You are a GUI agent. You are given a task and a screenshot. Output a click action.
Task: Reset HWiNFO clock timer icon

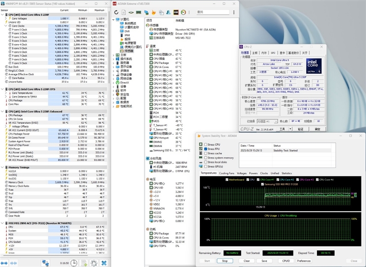click(x=74, y=263)
